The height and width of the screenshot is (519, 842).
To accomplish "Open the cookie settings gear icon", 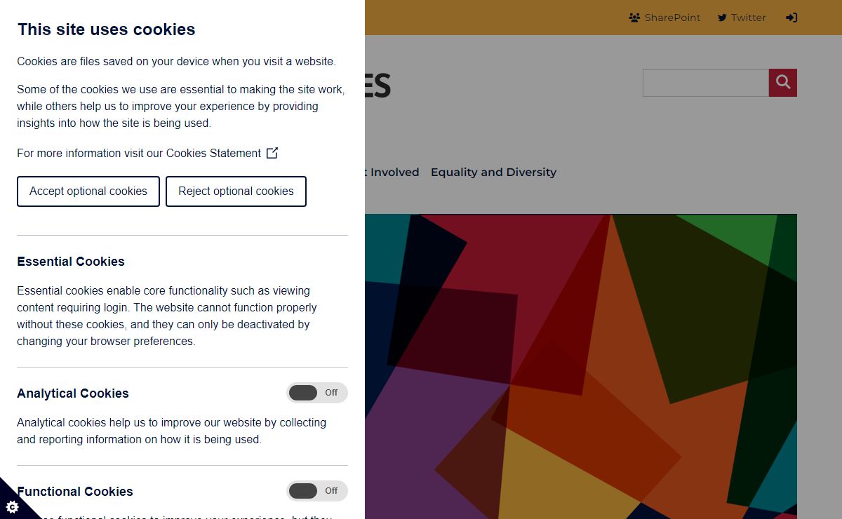I will point(12,506).
